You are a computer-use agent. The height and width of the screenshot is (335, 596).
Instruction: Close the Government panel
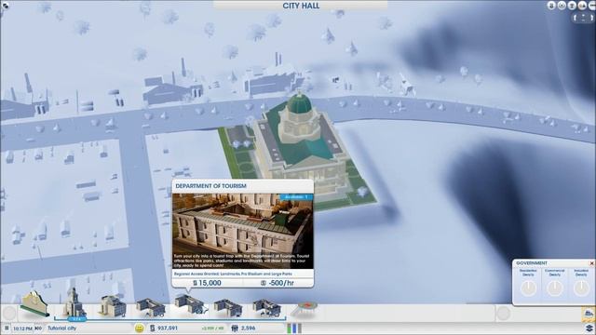(x=591, y=262)
